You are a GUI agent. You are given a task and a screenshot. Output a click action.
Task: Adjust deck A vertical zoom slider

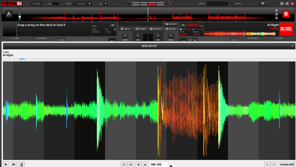[20, 14]
